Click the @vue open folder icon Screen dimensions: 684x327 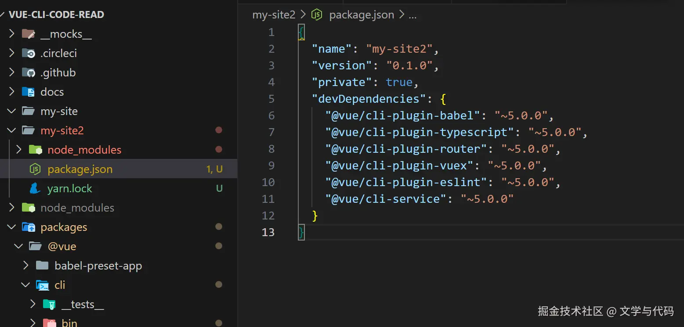36,246
